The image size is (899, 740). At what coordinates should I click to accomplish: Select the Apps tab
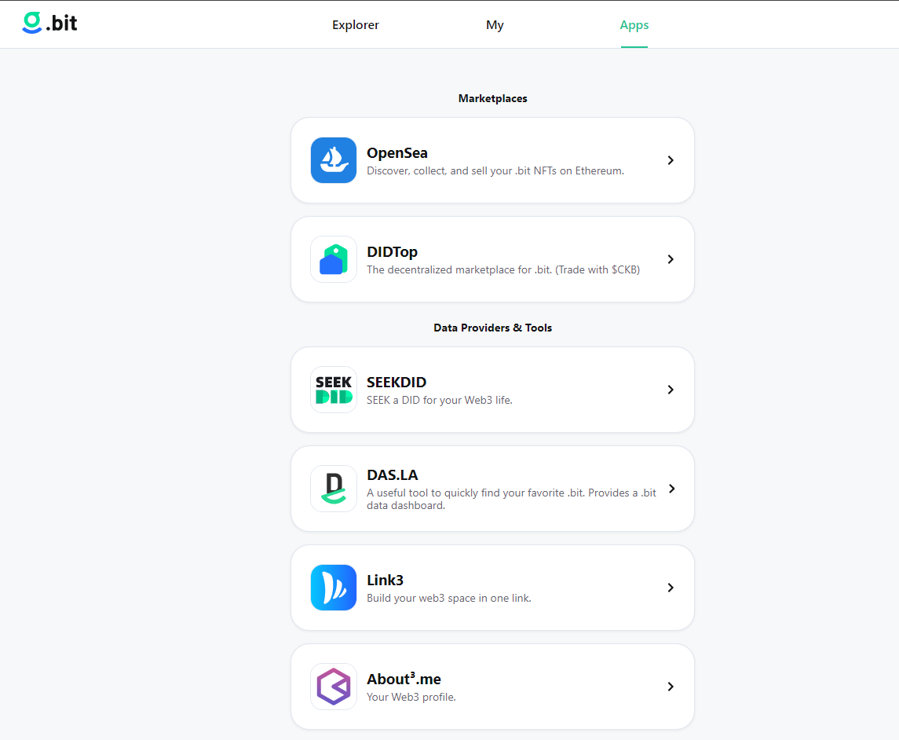(x=634, y=25)
